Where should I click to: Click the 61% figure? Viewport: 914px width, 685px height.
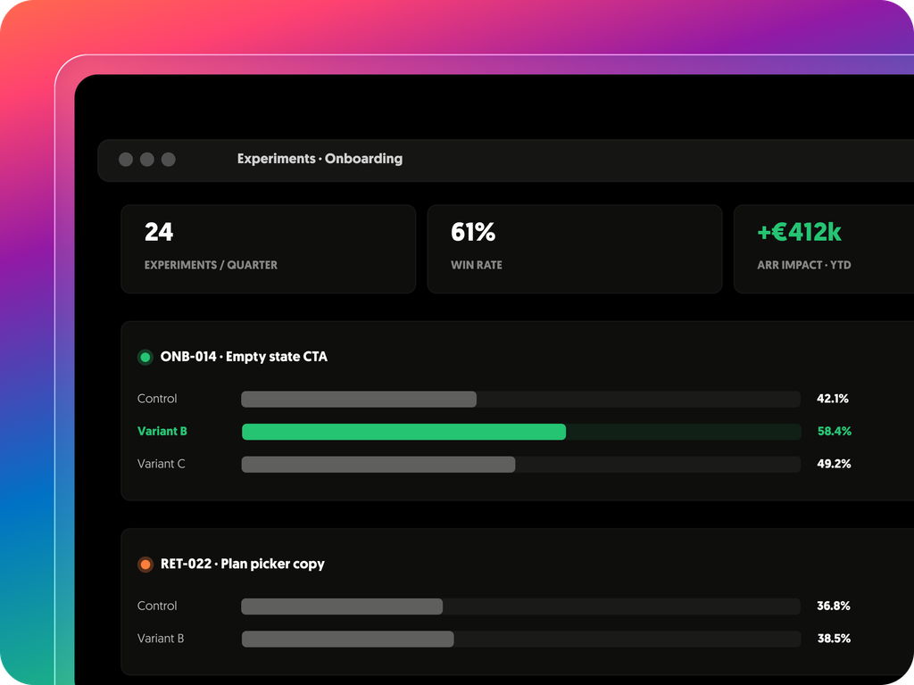pyautogui.click(x=473, y=232)
